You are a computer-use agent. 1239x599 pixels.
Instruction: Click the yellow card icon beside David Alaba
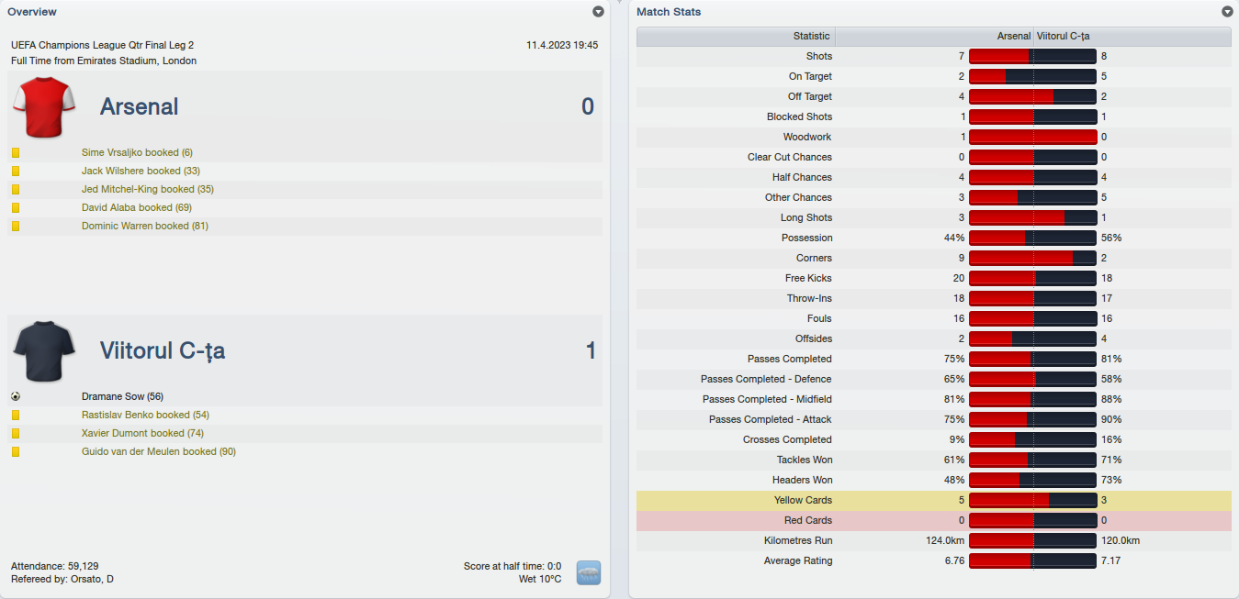[16, 207]
